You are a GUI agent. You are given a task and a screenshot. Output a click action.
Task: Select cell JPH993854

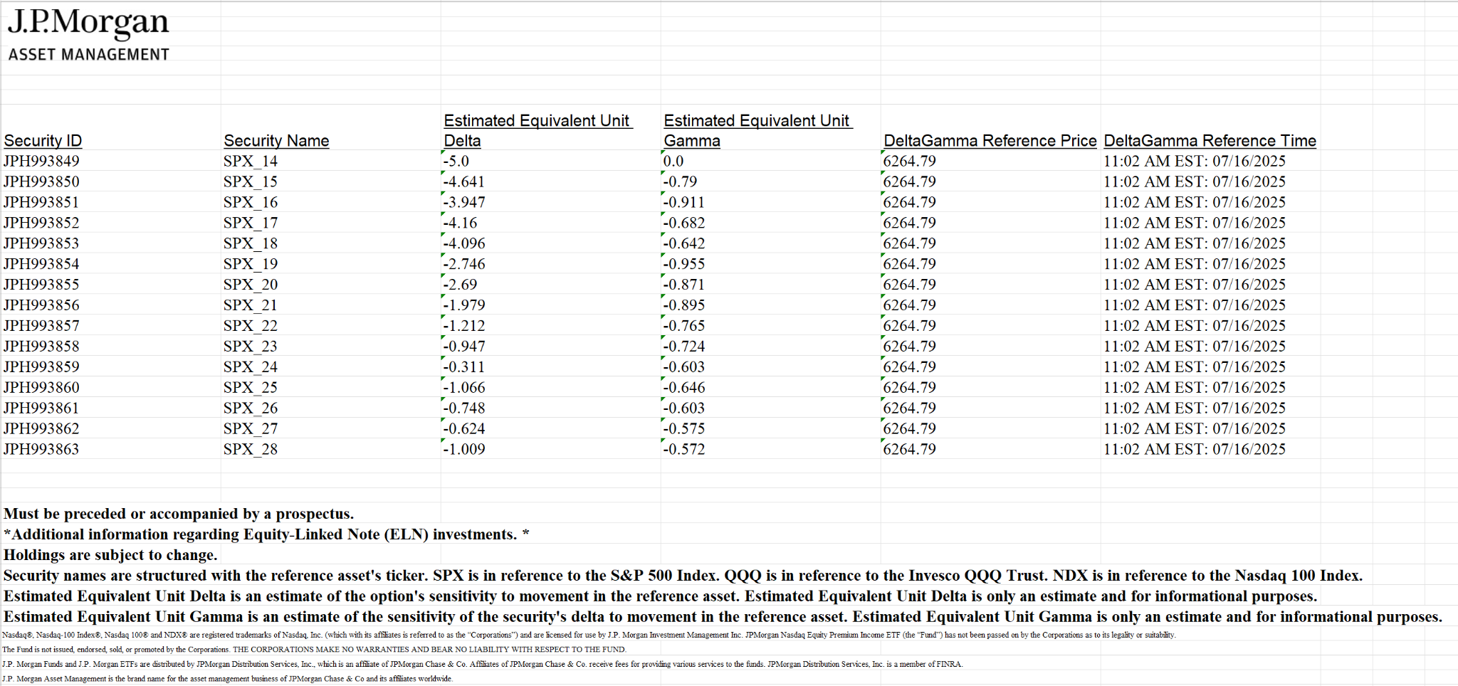coord(41,265)
